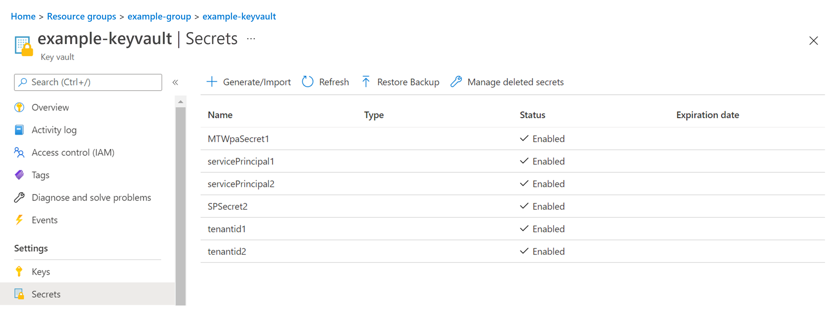Image resolution: width=840 pixels, height=320 pixels.
Task: Open the servicePrincipal1 secret
Action: click(x=241, y=161)
